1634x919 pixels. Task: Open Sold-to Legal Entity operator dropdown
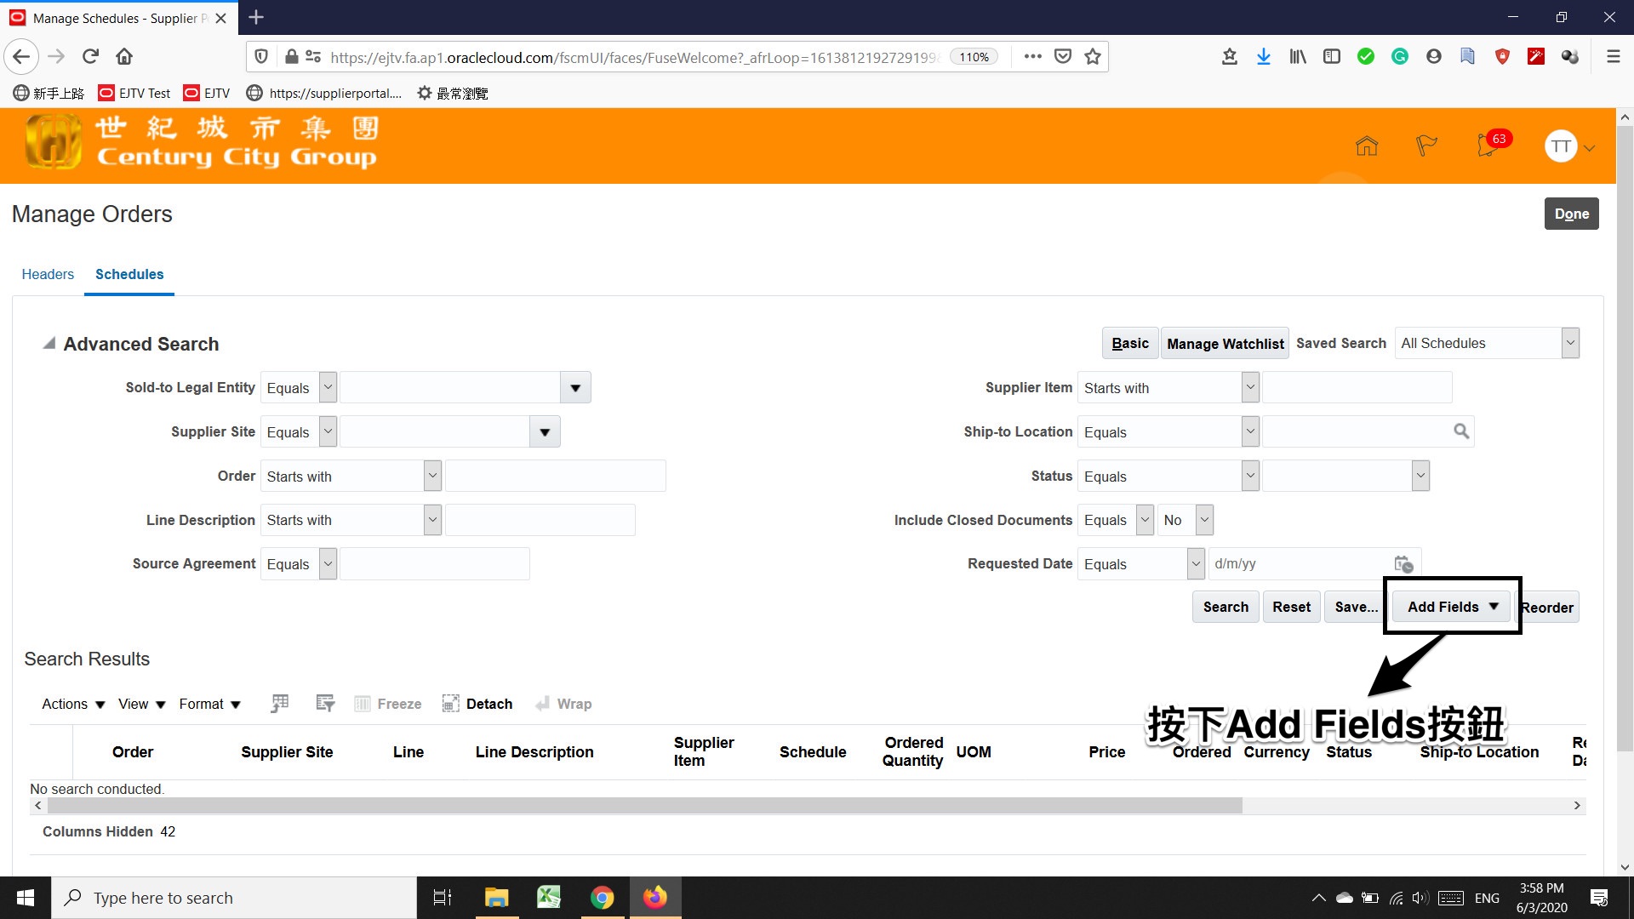(x=329, y=387)
